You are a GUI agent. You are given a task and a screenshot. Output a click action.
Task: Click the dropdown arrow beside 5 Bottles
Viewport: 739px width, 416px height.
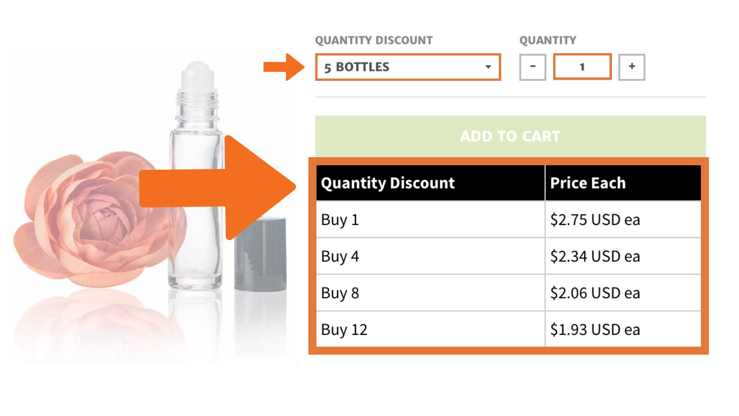[488, 67]
